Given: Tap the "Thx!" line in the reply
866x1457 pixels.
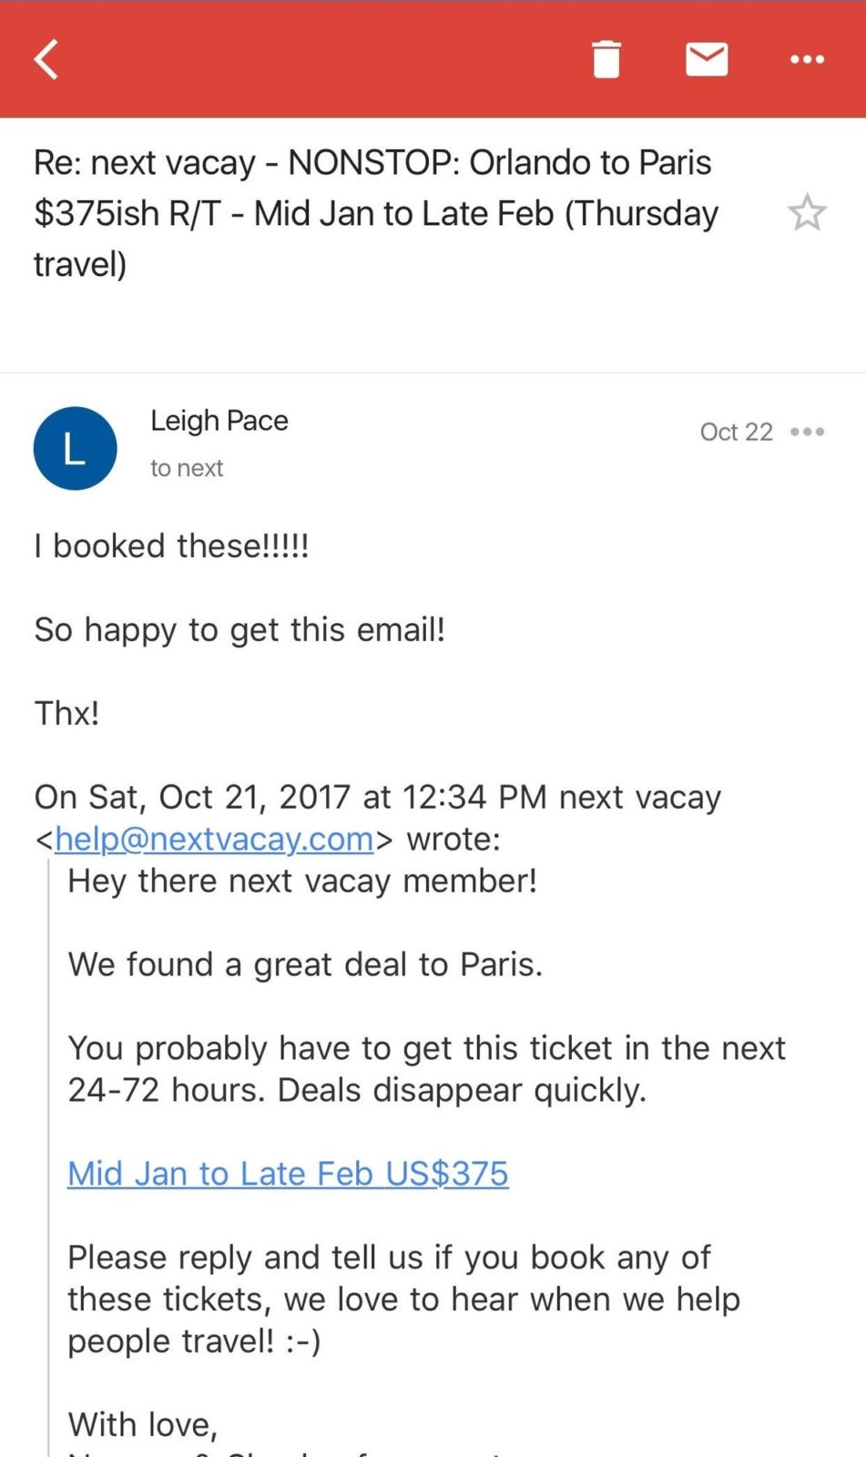Looking at the screenshot, I should click(x=66, y=713).
